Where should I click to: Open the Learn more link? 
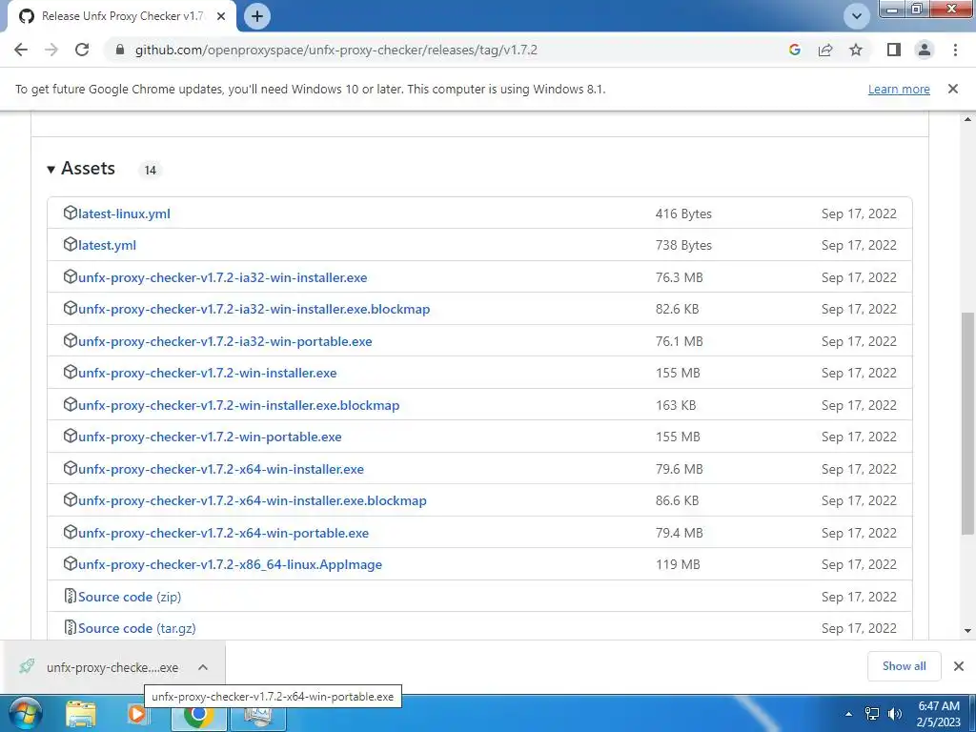(899, 89)
